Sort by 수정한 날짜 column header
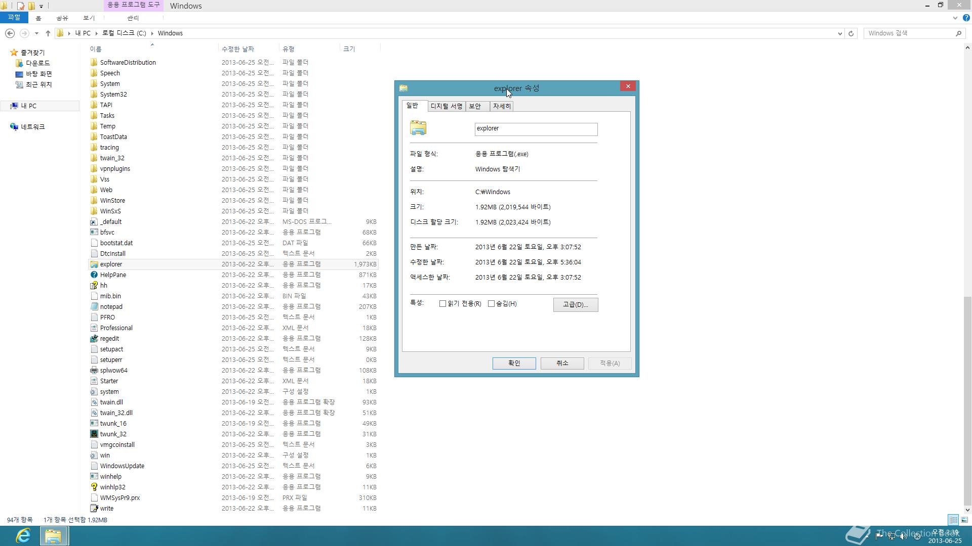 (248, 49)
